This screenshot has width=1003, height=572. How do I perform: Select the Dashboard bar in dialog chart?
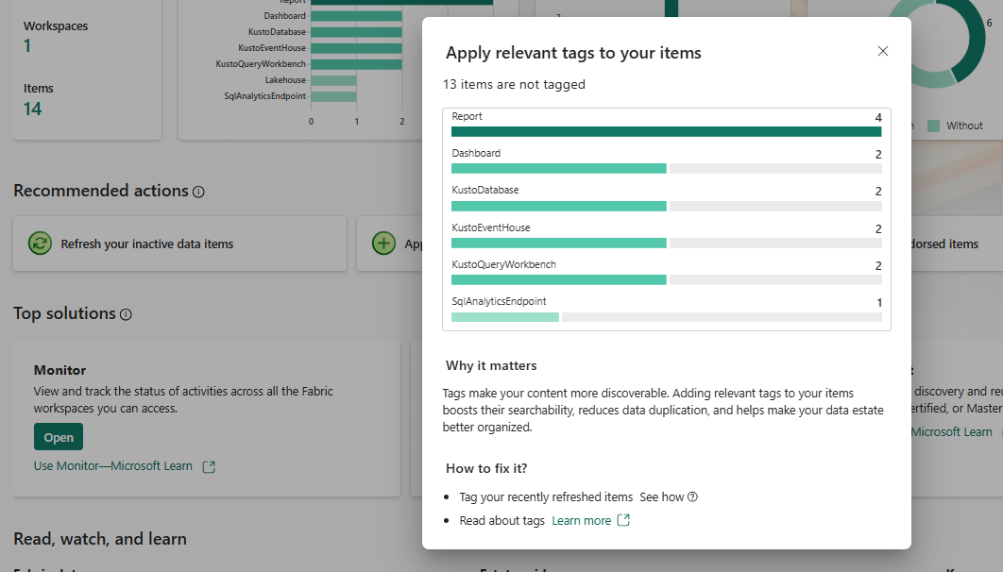[559, 168]
